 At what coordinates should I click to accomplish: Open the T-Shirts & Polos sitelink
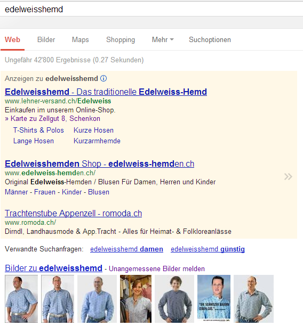tap(38, 130)
